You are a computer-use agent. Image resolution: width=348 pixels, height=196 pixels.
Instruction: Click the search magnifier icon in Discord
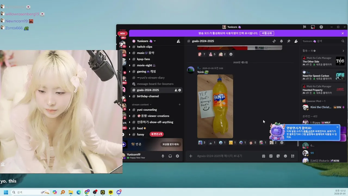pos(343,41)
